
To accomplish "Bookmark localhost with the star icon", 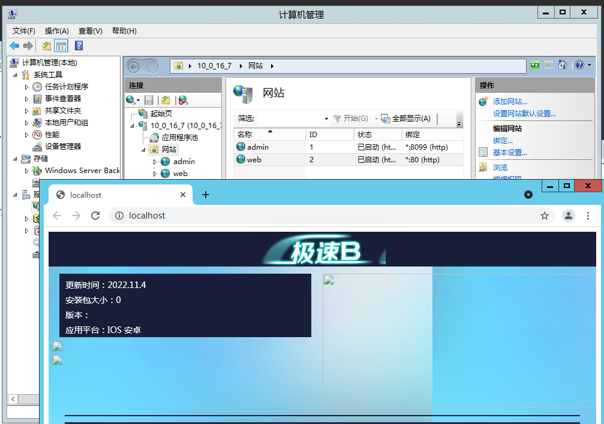I will pyautogui.click(x=545, y=216).
